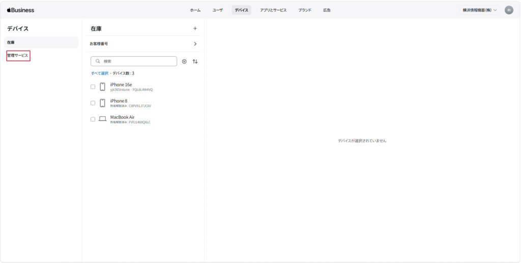The height and width of the screenshot is (263, 521).
Task: Switch to アプリとサービス tab
Action: [273, 10]
